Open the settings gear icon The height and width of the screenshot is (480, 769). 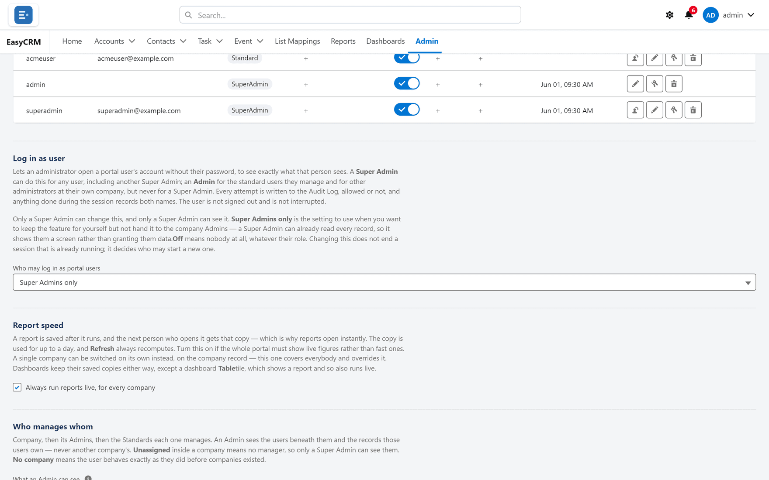point(669,15)
